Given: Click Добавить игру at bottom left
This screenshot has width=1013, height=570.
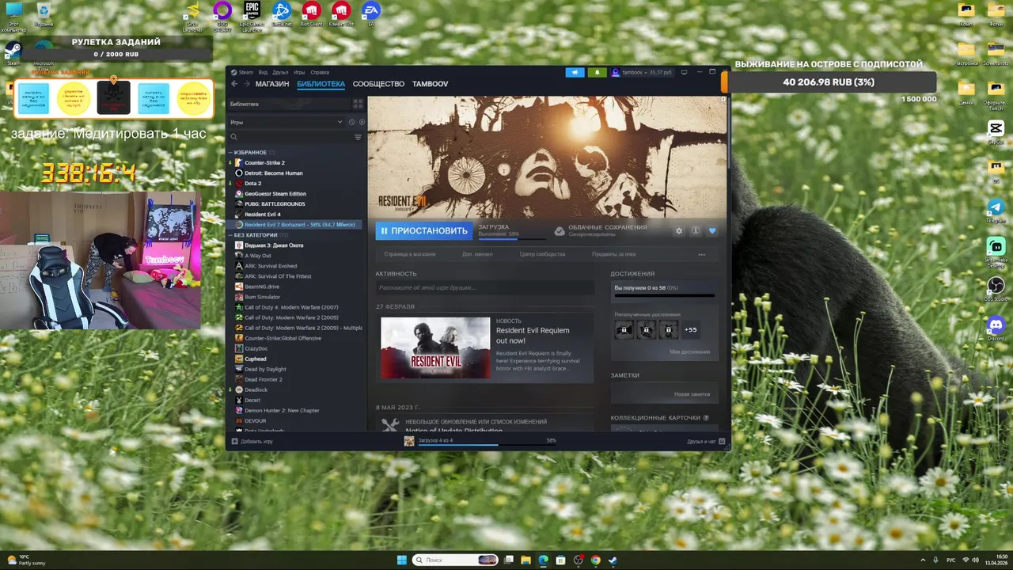Looking at the screenshot, I should 252,441.
